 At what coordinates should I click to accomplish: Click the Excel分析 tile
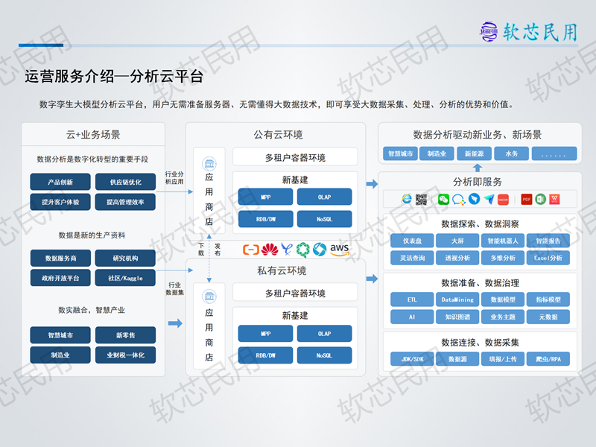tap(548, 258)
